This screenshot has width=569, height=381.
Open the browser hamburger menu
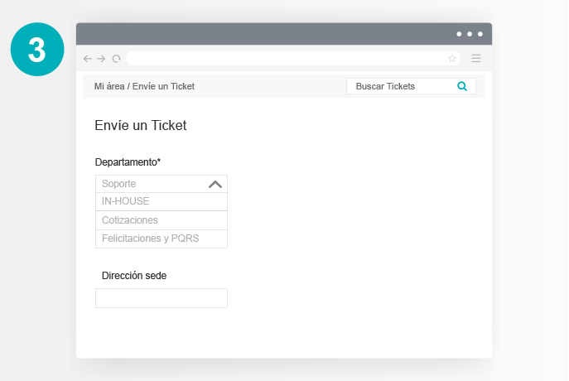(475, 59)
